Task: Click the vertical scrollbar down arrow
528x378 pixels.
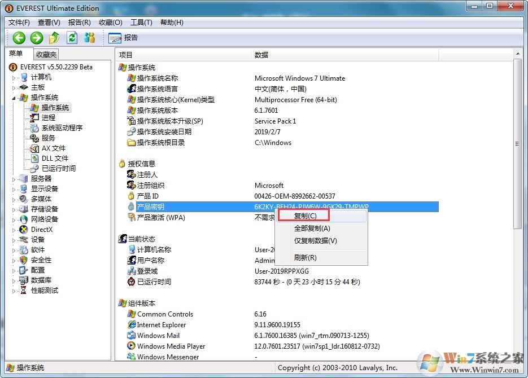Action: point(517,356)
